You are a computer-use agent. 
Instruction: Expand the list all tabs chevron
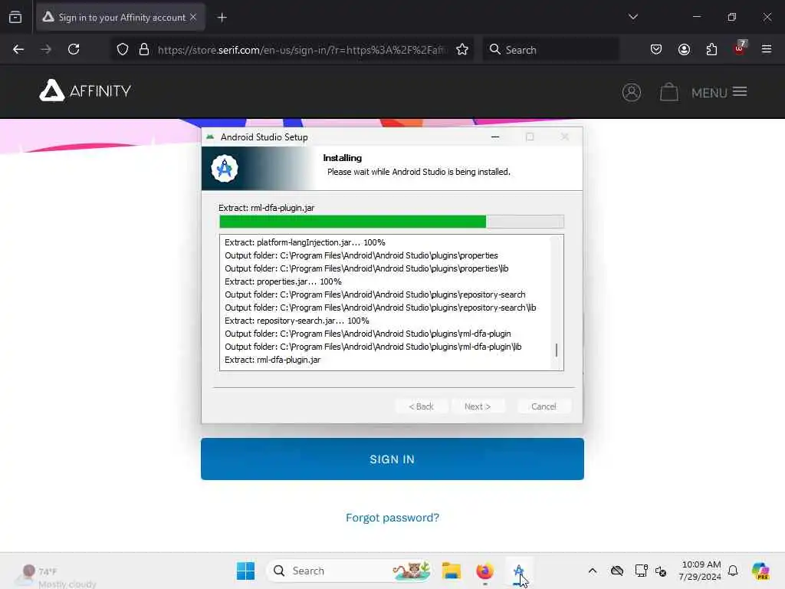coord(633,17)
